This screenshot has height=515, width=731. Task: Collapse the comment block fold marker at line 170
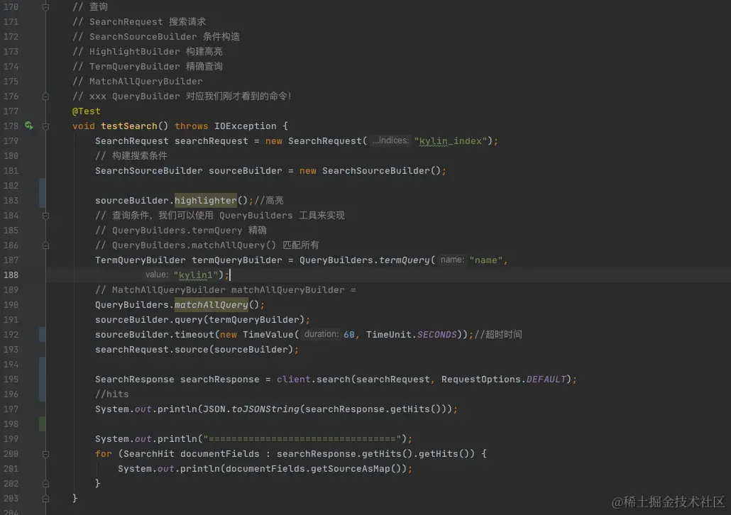pos(45,7)
